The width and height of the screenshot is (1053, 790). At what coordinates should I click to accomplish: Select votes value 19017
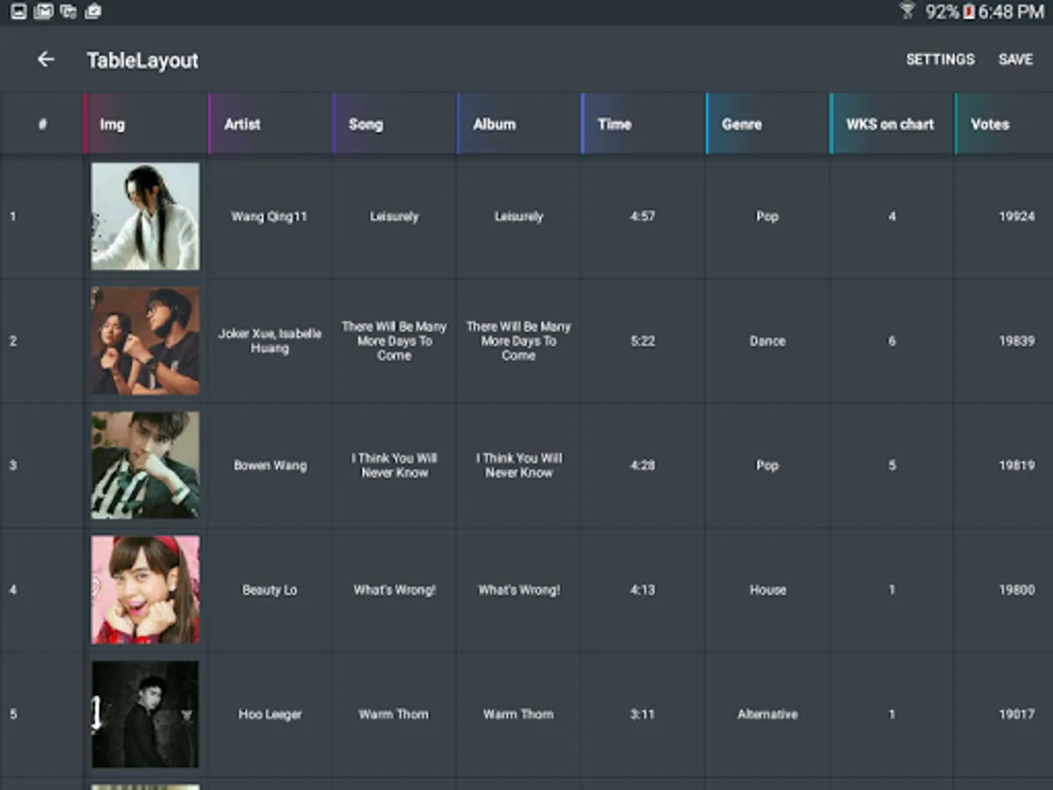coord(1016,715)
